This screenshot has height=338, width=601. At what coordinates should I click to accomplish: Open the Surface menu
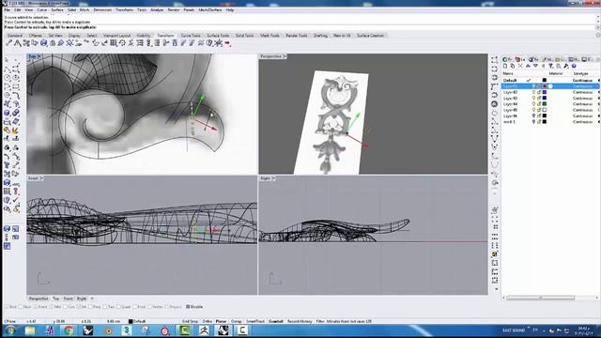pos(57,10)
